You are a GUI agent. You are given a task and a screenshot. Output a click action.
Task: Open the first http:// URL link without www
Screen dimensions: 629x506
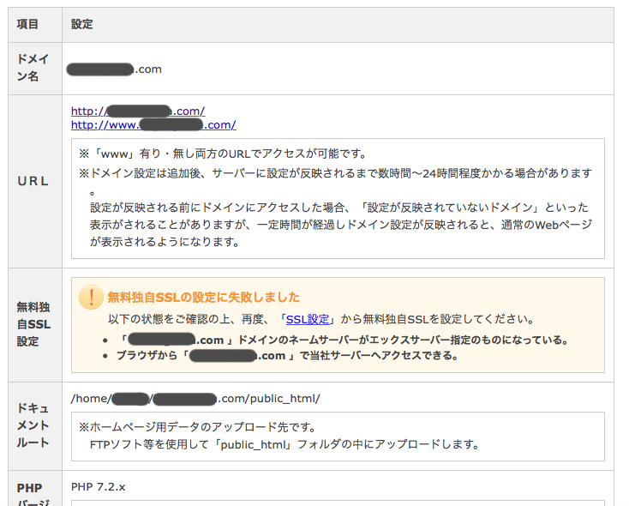[x=137, y=111]
